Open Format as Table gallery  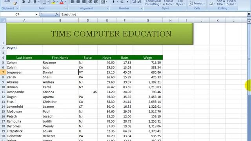[x=168, y=3]
